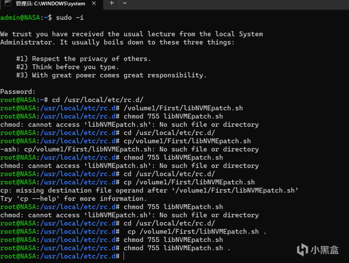349x263 pixels.
Task: Click '#1) Respect the privacy of others.' line
Action: [x=83, y=59]
